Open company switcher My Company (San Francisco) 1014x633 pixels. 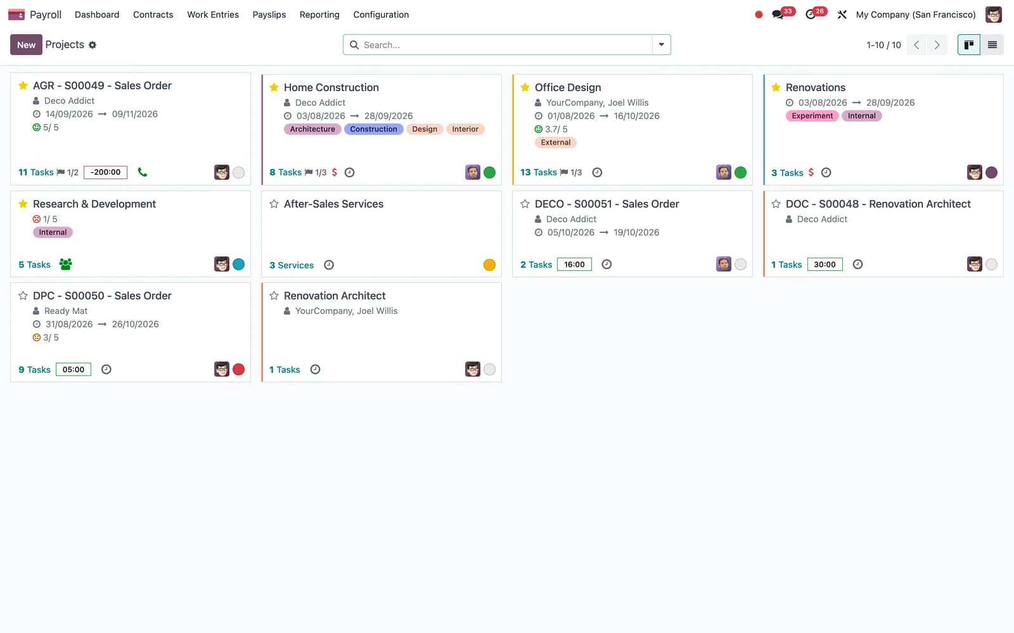pos(915,15)
